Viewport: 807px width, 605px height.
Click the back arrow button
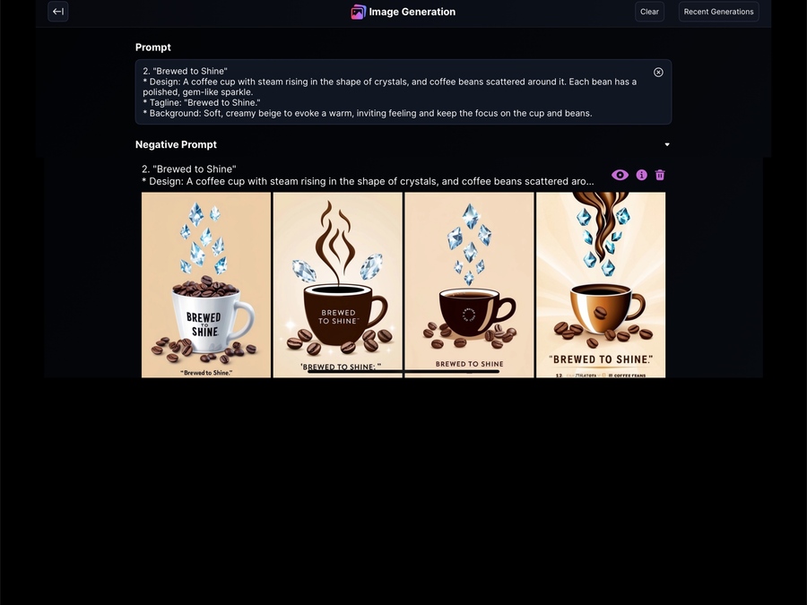tap(58, 12)
